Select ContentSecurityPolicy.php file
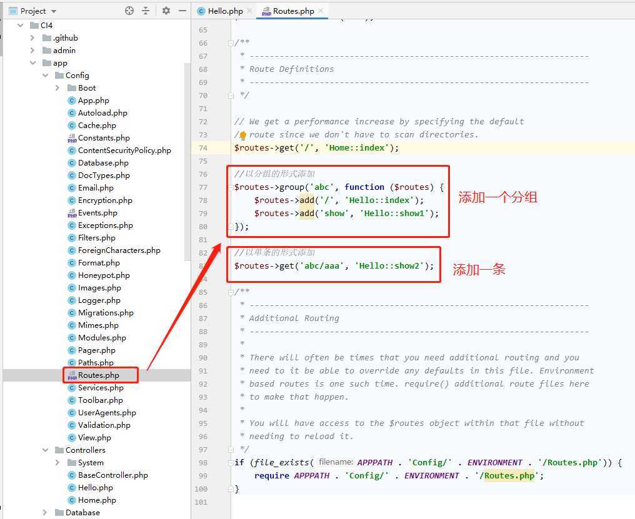Screen dimensions: 635x519 click(124, 151)
